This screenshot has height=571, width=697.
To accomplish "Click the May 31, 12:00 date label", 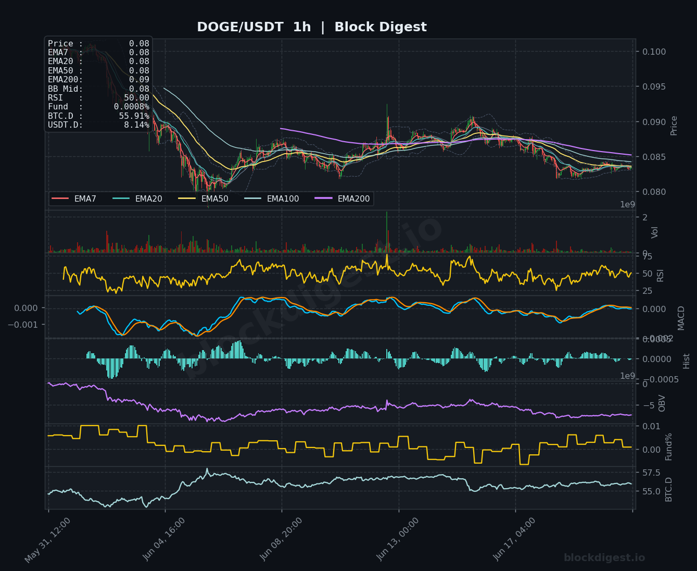I will tap(47, 540).
